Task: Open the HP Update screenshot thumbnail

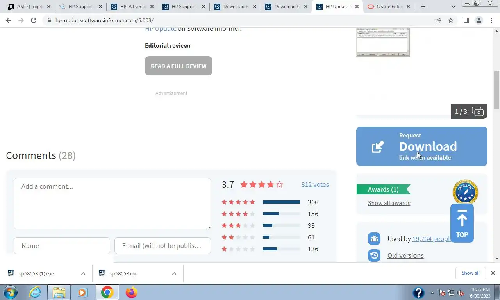Action: 383,42
